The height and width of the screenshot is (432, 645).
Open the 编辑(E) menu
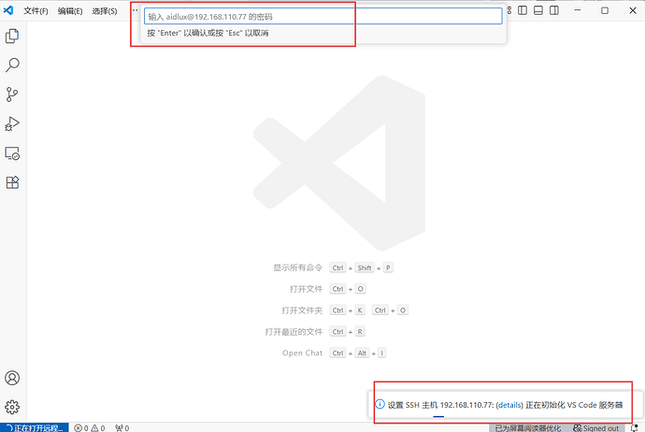(70, 10)
